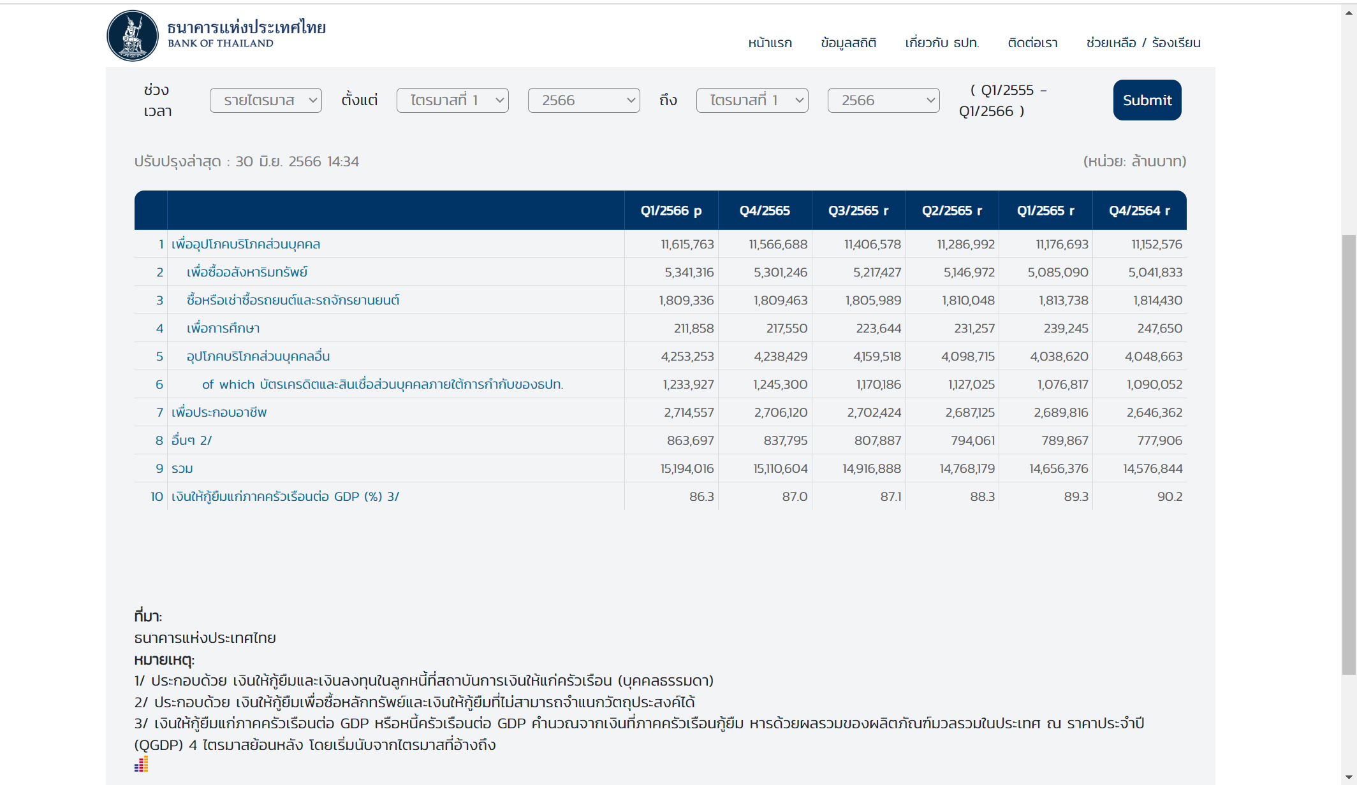Screen dimensions: 1357x785
Task: Click the household debt to GDP row link
Action: click(285, 496)
